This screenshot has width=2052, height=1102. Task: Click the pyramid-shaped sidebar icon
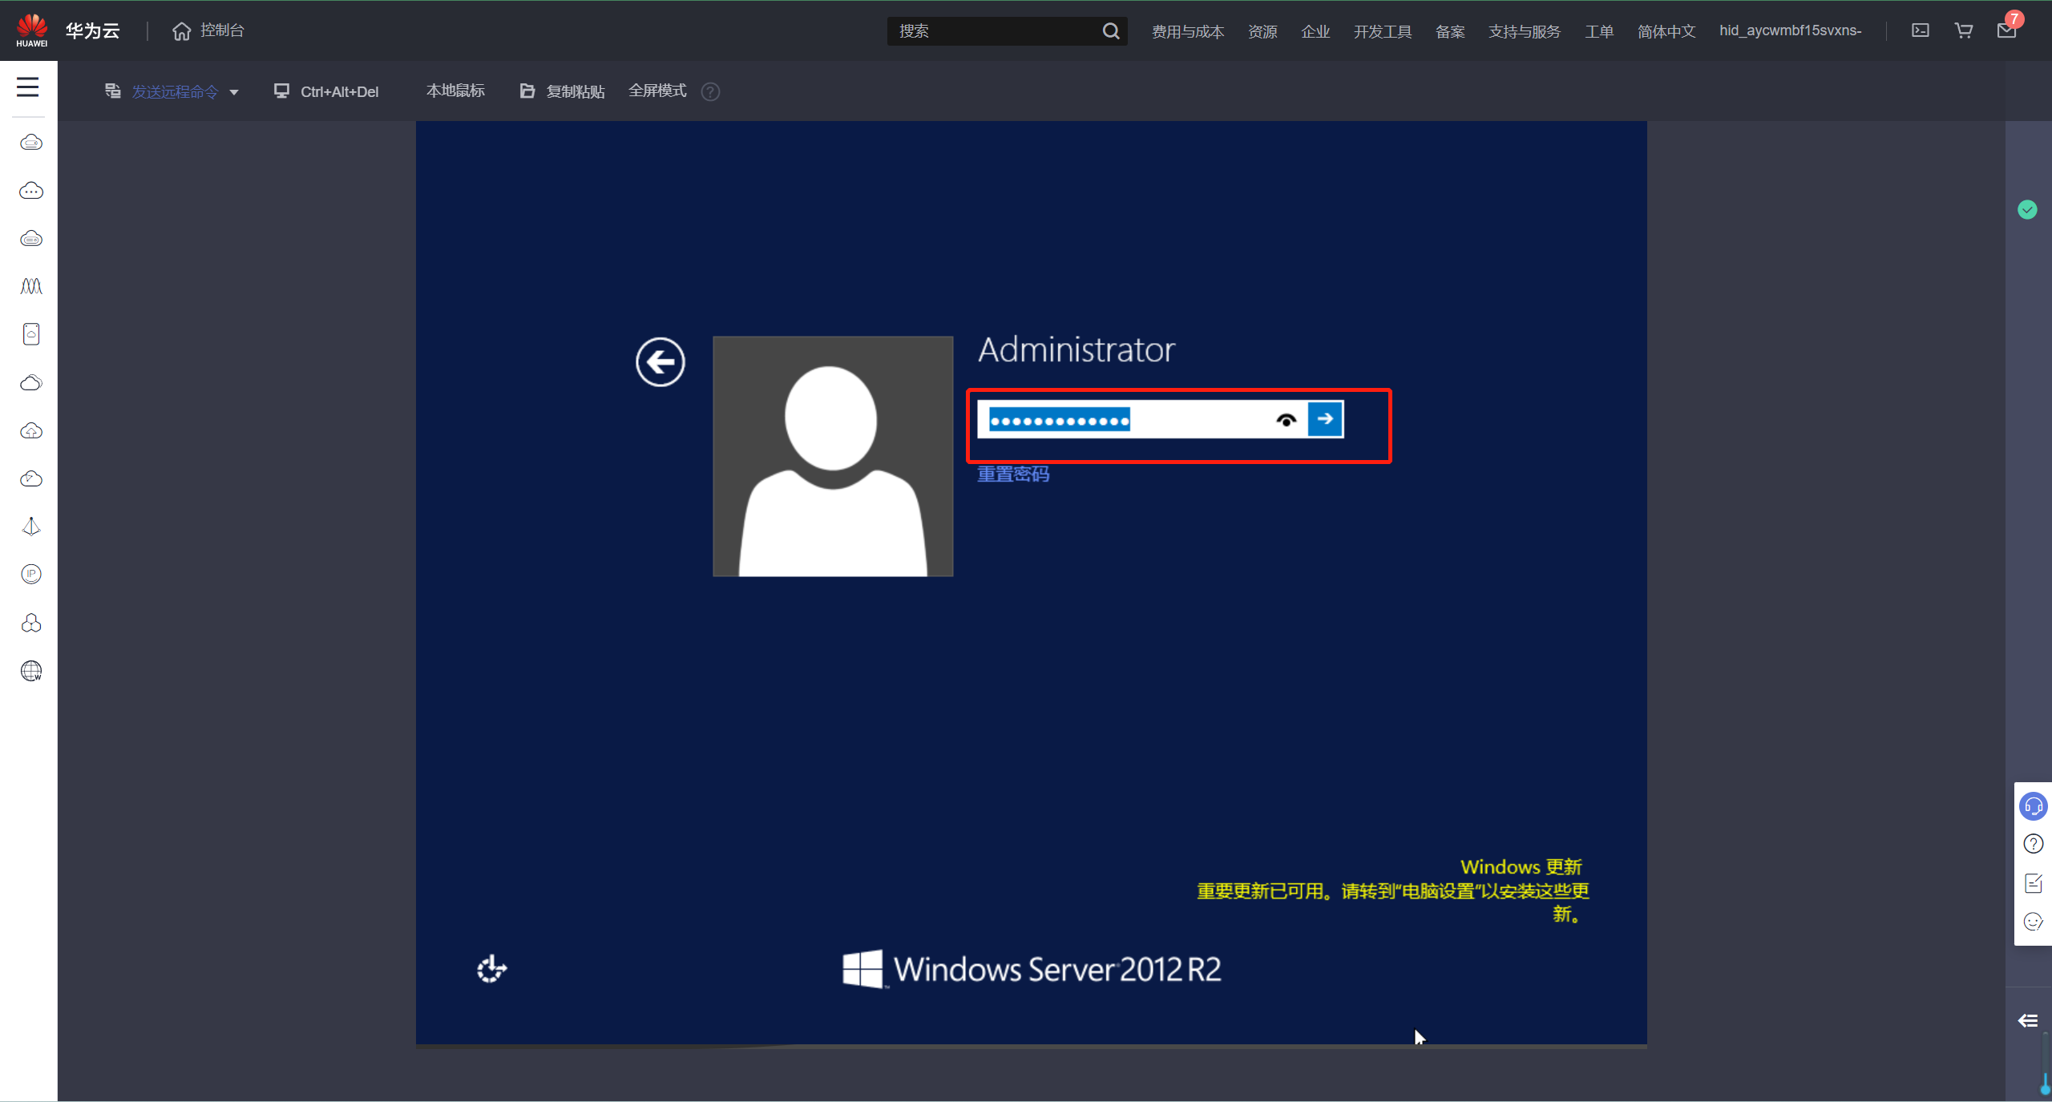31,527
